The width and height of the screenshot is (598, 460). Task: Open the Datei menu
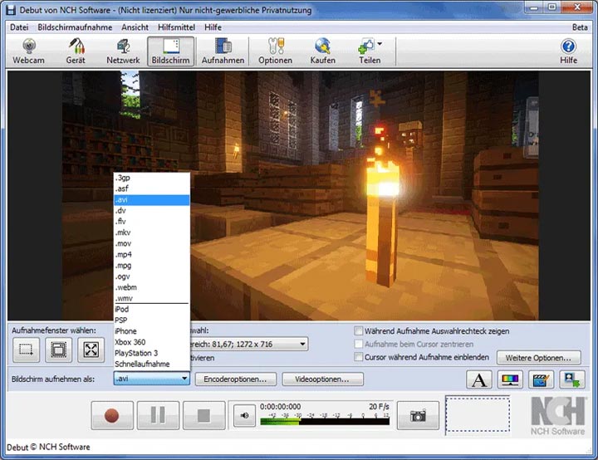coord(19,27)
